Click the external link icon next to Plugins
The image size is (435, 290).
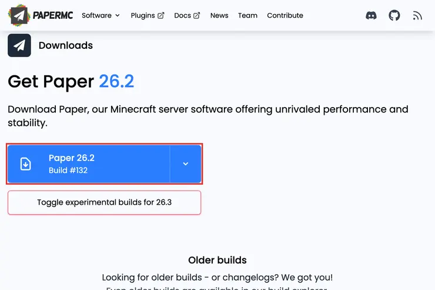point(160,15)
